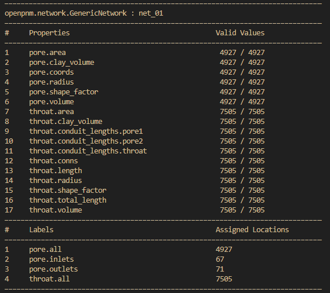Click '4927 / 4927' in the pore.area row
This screenshot has width=330, height=293.
point(242,53)
